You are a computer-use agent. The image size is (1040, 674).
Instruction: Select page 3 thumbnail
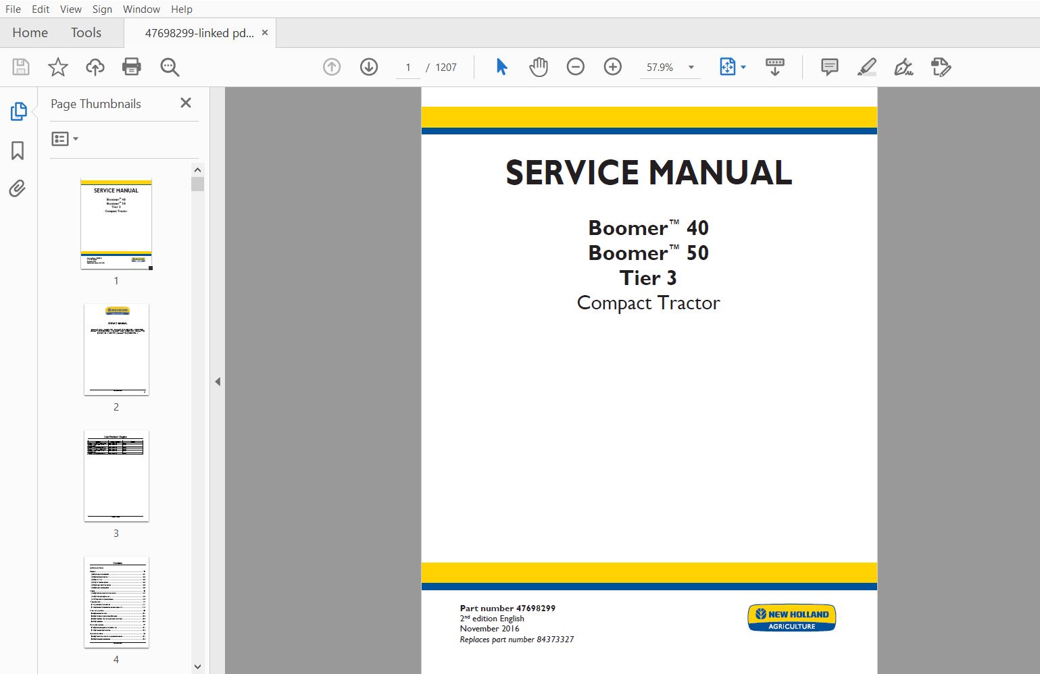(116, 475)
